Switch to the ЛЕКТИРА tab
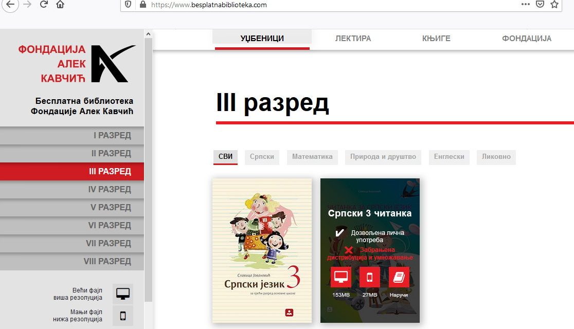Screen dimensions: 574x329 [353, 39]
